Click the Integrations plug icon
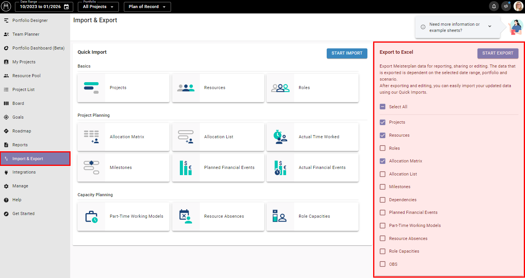 6,172
